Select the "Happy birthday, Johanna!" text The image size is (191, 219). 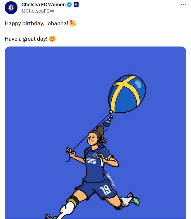[36, 23]
